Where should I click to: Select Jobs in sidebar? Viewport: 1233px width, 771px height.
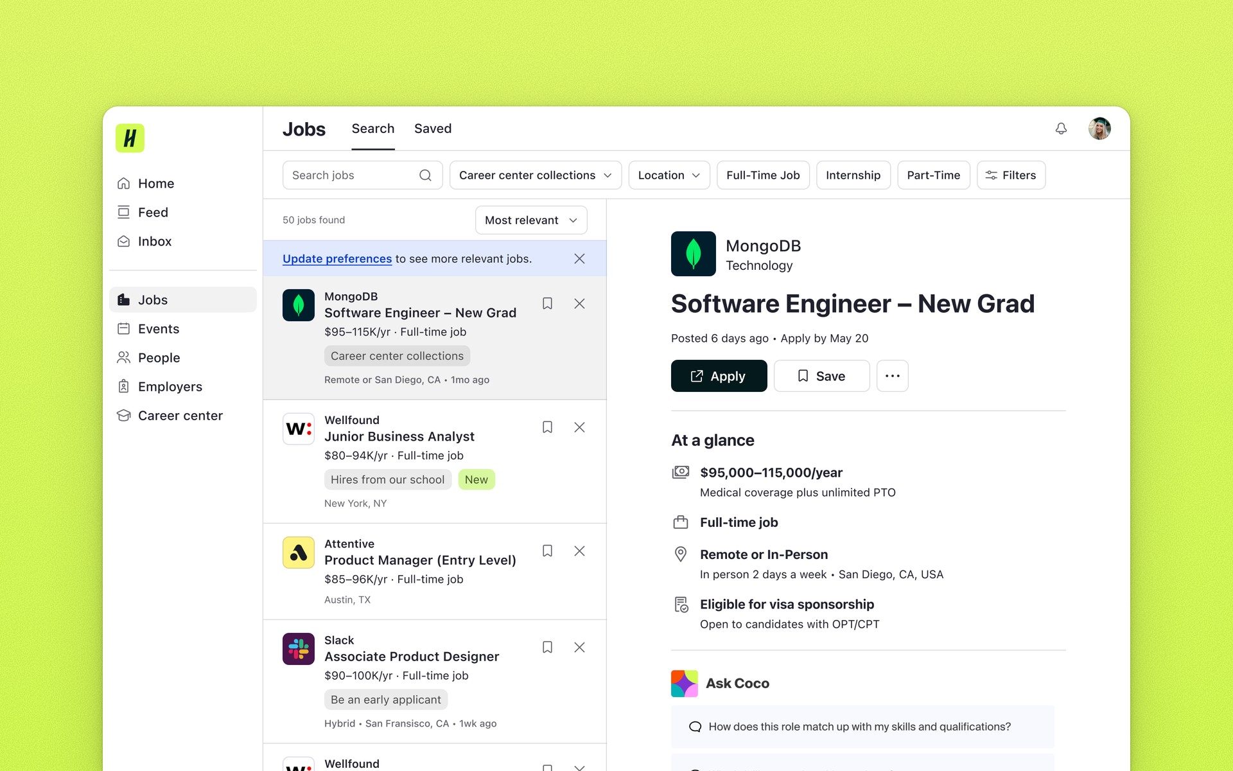(183, 300)
